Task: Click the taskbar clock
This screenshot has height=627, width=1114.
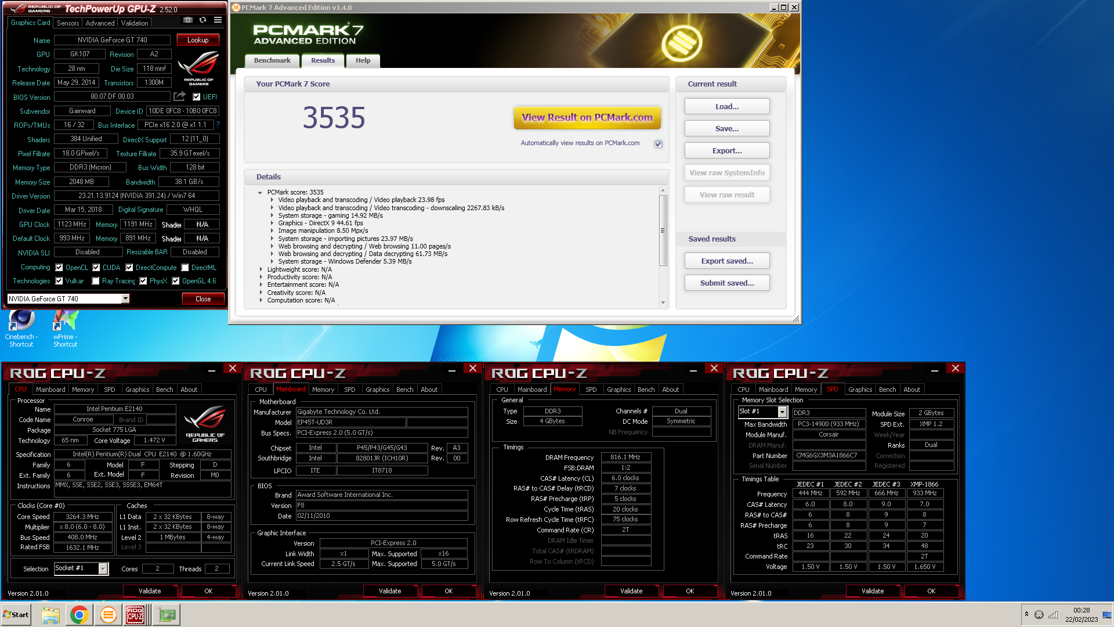Action: click(x=1082, y=615)
